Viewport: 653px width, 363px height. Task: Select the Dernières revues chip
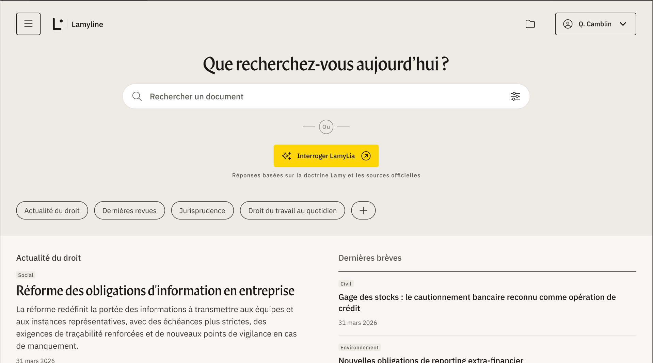(x=129, y=210)
